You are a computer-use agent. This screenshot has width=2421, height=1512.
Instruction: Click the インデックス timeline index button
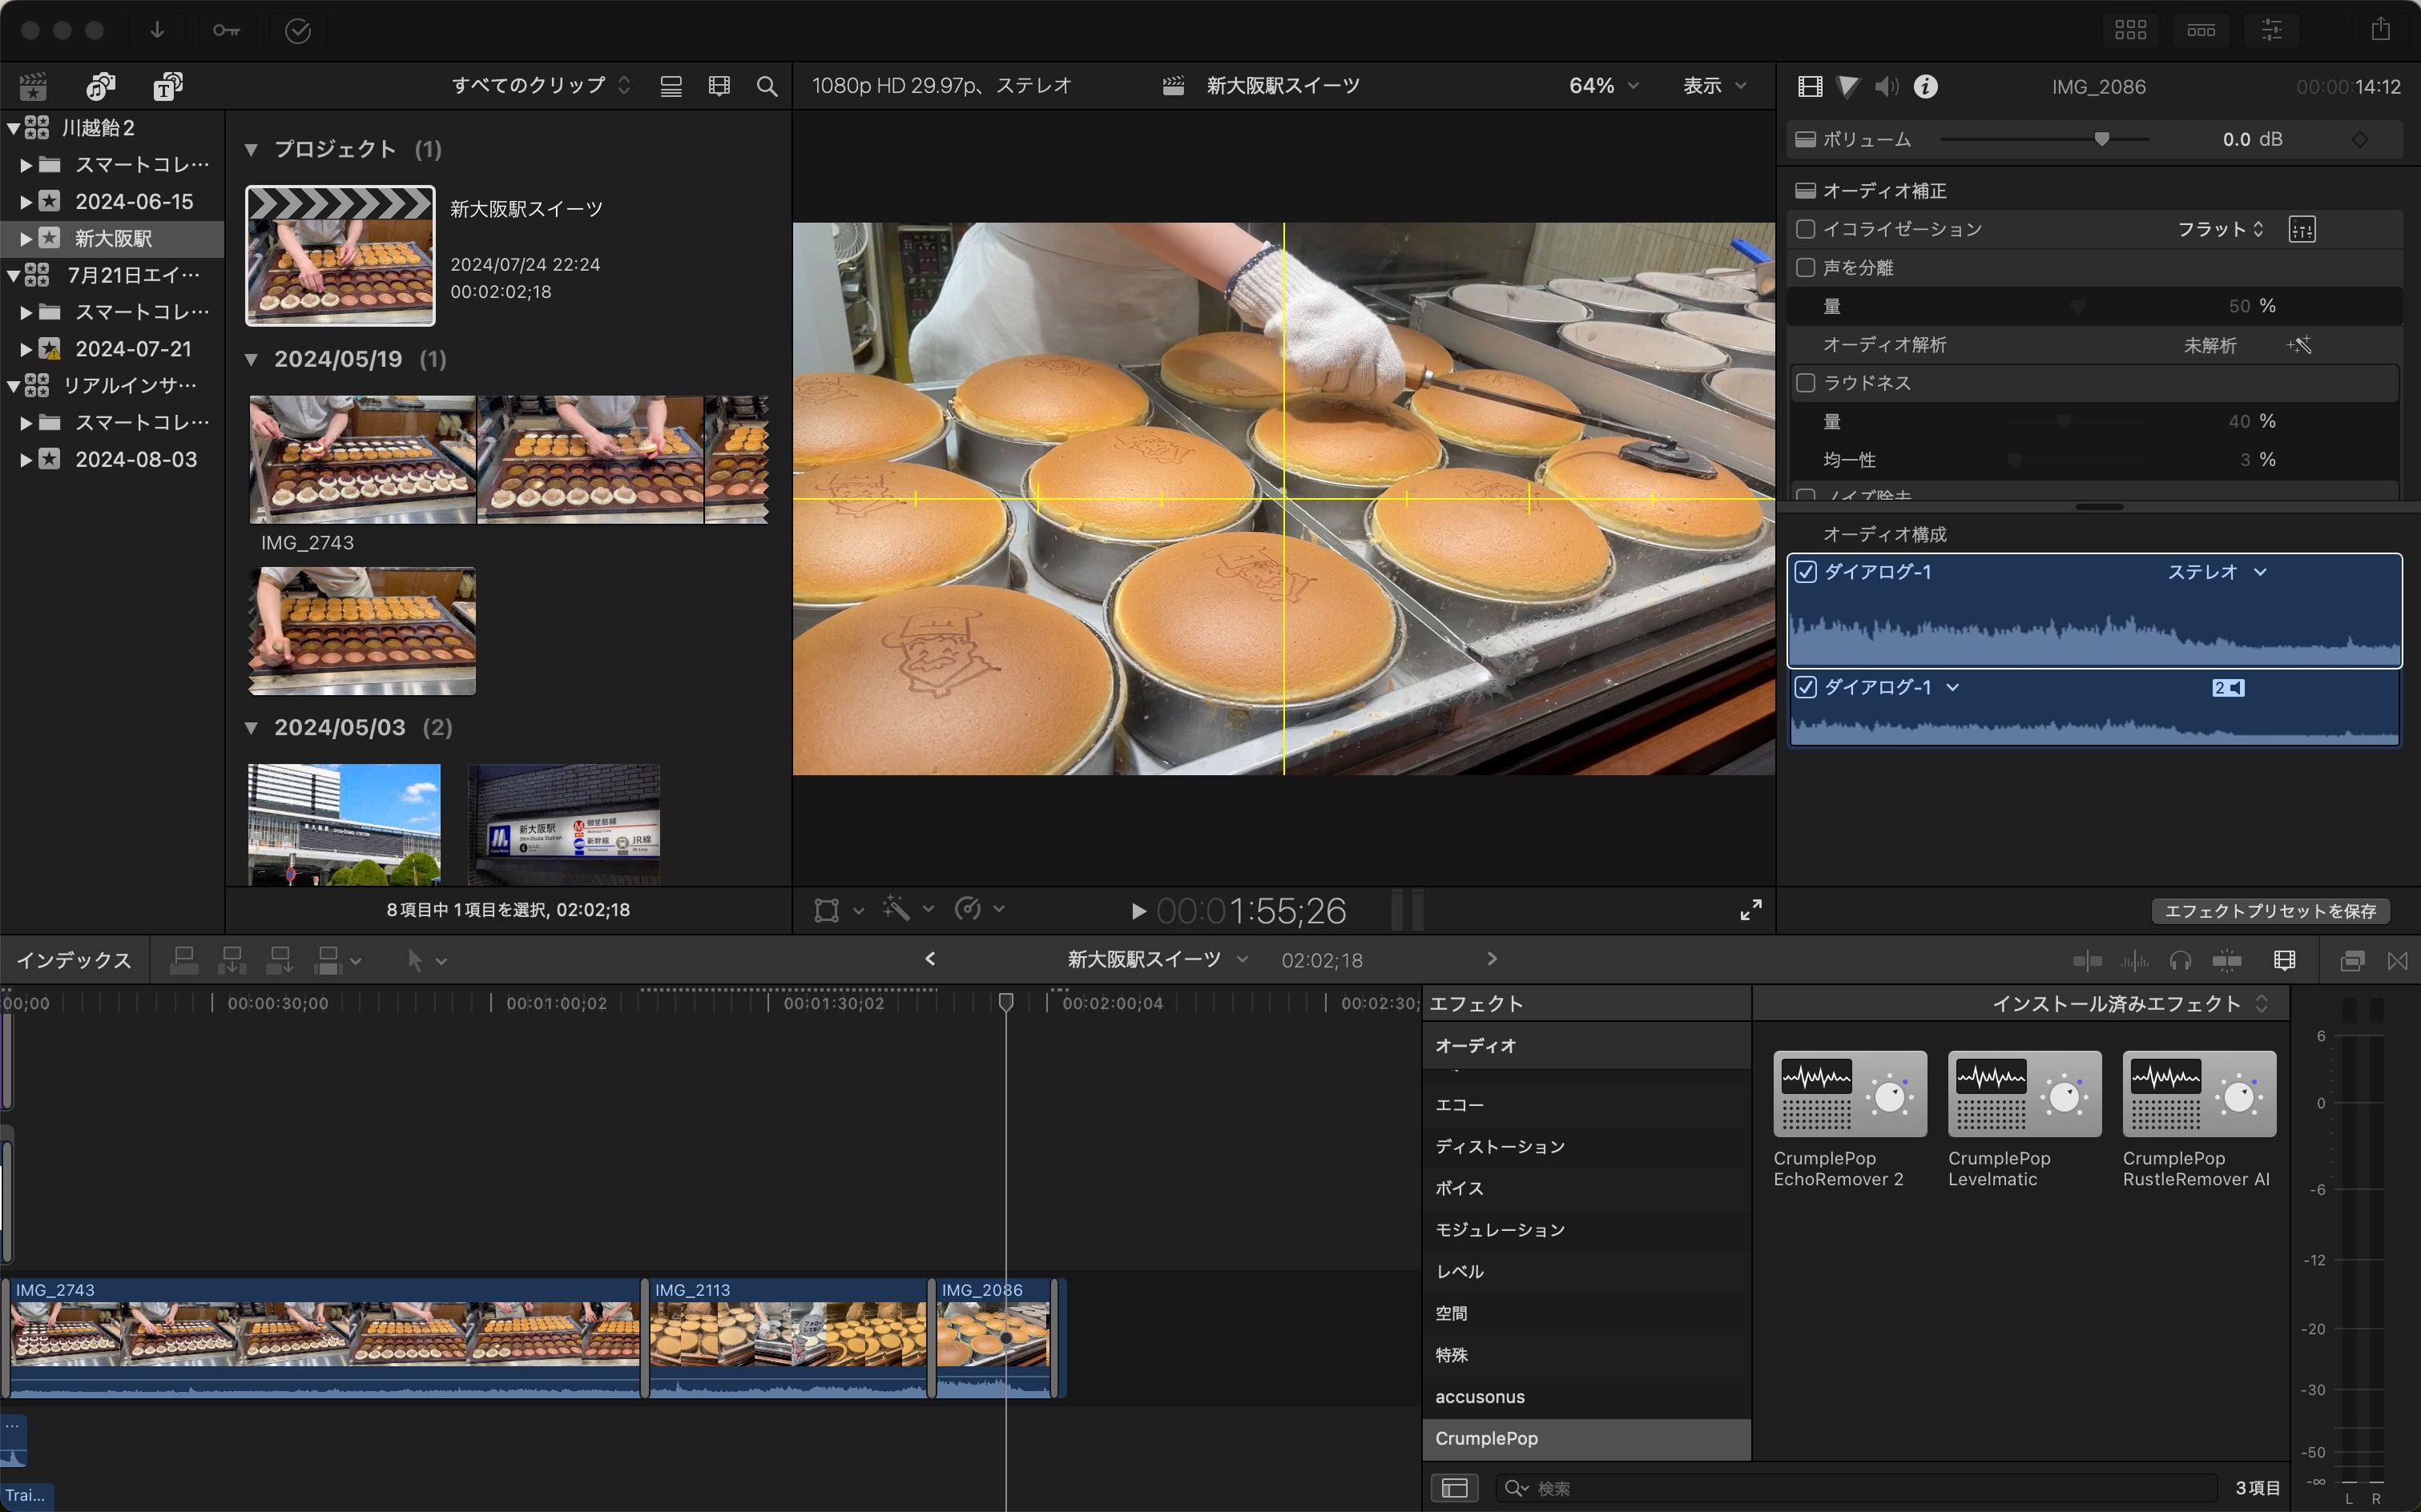click(x=74, y=961)
